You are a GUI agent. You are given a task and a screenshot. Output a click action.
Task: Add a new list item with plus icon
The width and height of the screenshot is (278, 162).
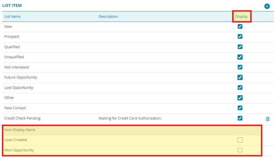tap(267, 7)
